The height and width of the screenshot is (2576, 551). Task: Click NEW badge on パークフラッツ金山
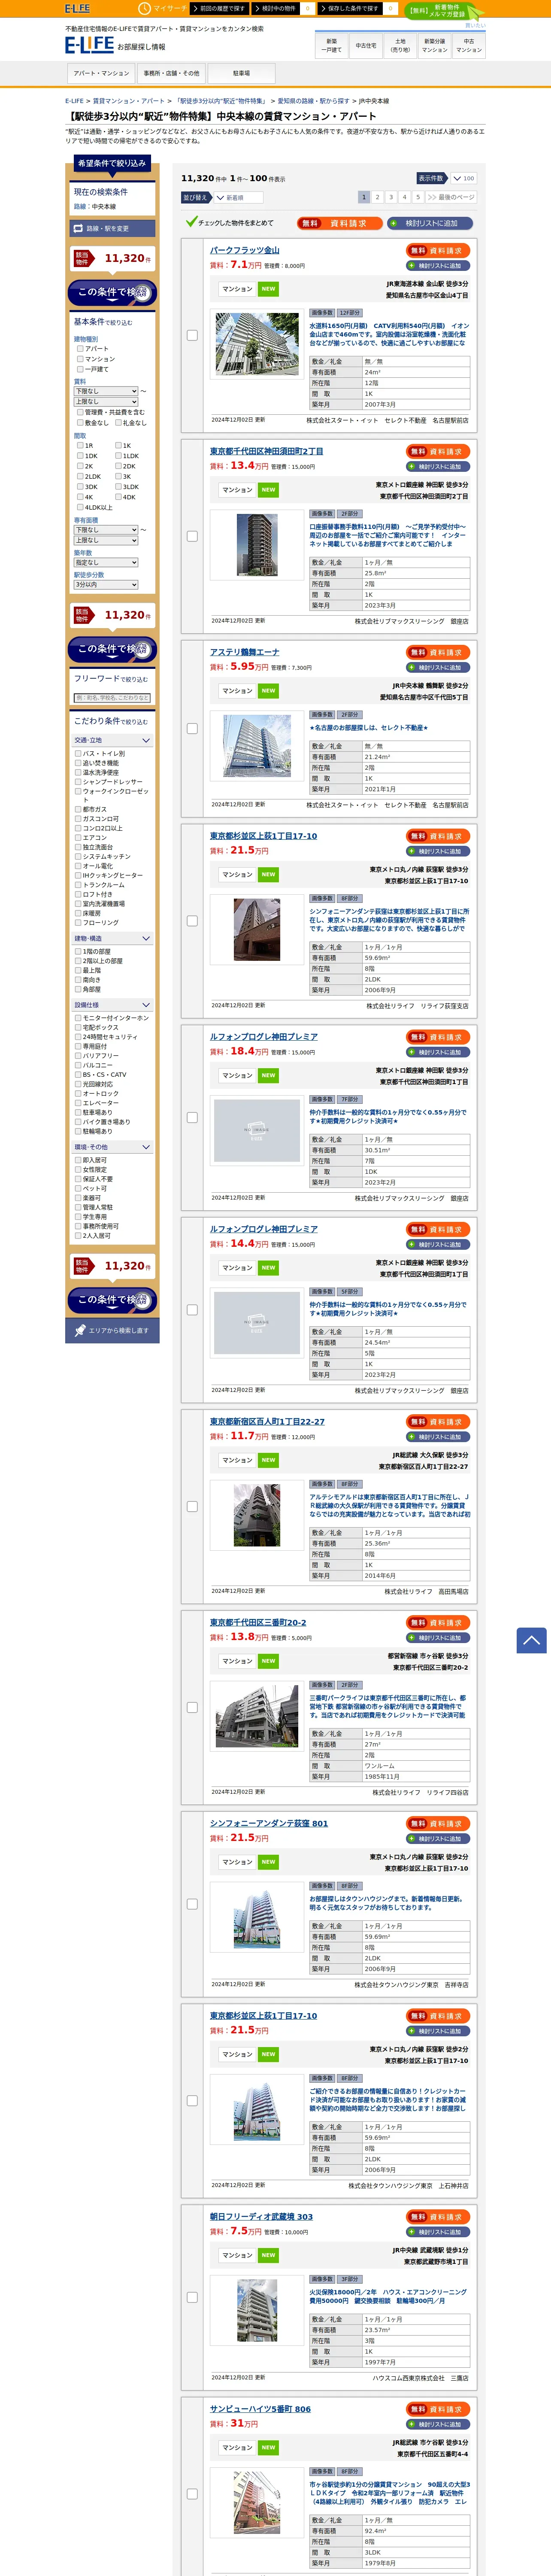(268, 289)
